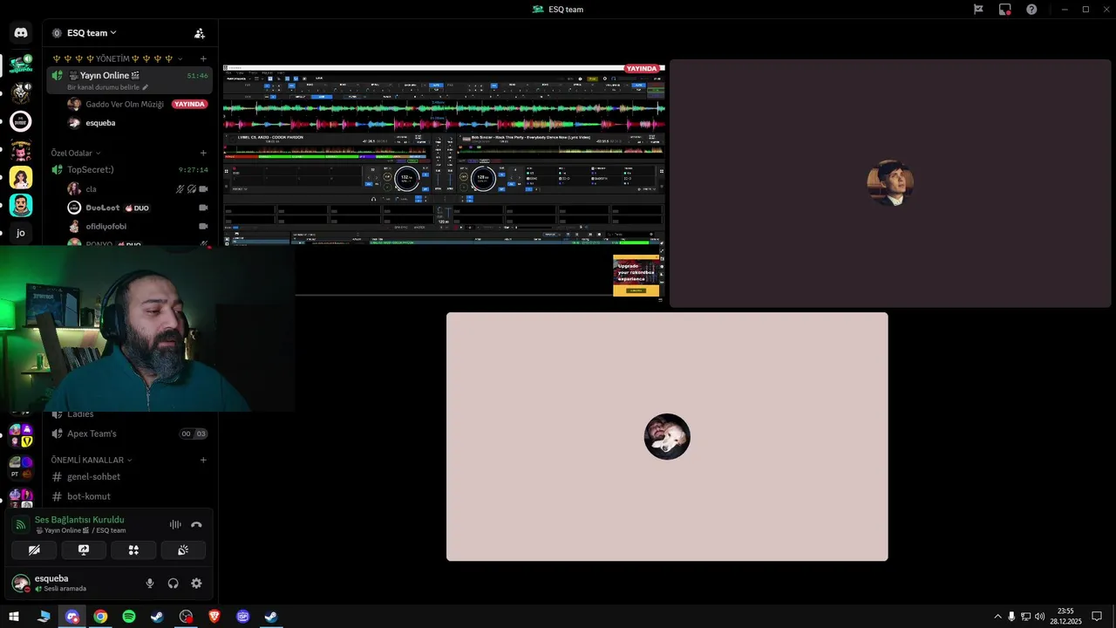Click user ofidiyofobi in voice list
Viewport: 1116px width, 628px height.
pos(105,227)
